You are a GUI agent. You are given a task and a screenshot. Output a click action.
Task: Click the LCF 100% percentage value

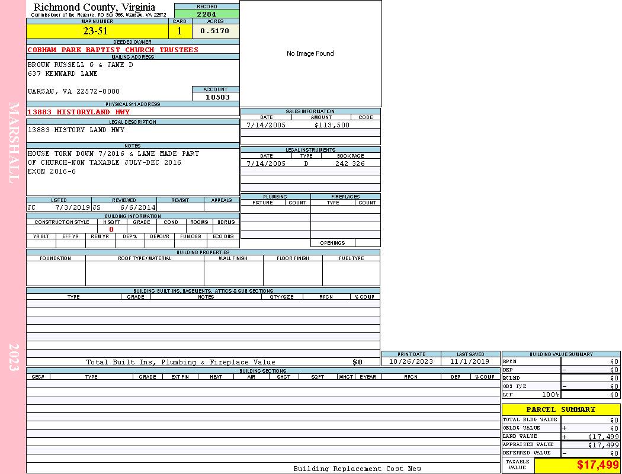coord(550,395)
